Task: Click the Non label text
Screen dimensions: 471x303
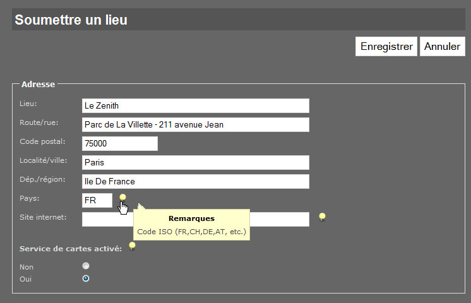Action: pyautogui.click(x=27, y=267)
